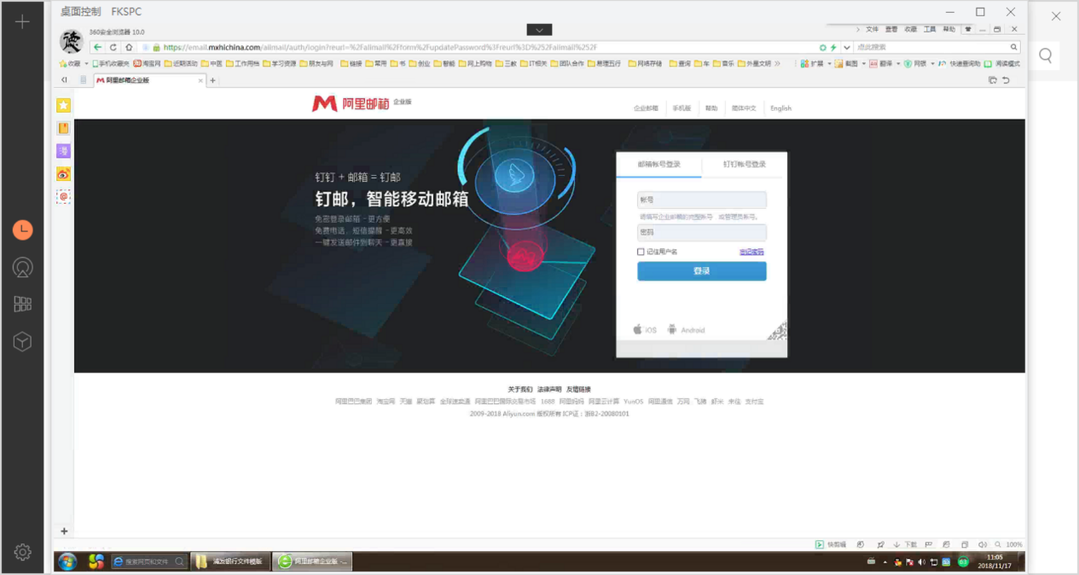The width and height of the screenshot is (1079, 575).
Task: Open the 工具 menu in browser
Action: (929, 29)
